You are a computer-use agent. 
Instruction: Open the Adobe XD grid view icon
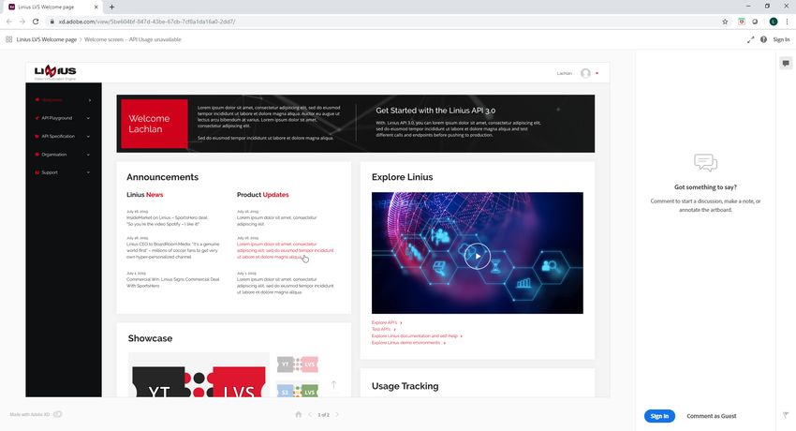(x=8, y=39)
